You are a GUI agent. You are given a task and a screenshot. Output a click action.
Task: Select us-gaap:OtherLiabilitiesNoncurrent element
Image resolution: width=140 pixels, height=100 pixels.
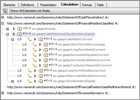[80, 76]
